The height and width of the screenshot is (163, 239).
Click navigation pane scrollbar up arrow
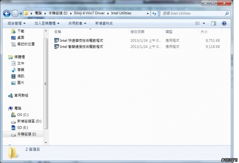pos(46,31)
